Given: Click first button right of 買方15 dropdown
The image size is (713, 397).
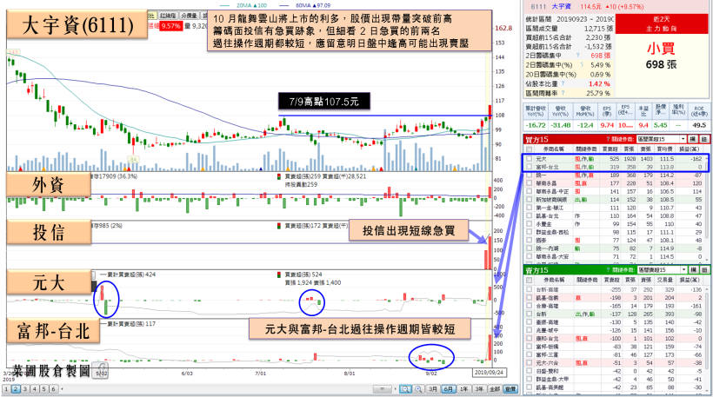Looking at the screenshot, I should [693, 139].
